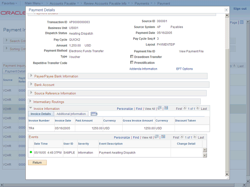
Task: Sort by Gross Invoice Amount column header
Action: 138,121
